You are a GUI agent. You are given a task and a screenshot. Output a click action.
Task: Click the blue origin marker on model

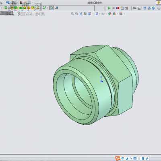(101, 79)
